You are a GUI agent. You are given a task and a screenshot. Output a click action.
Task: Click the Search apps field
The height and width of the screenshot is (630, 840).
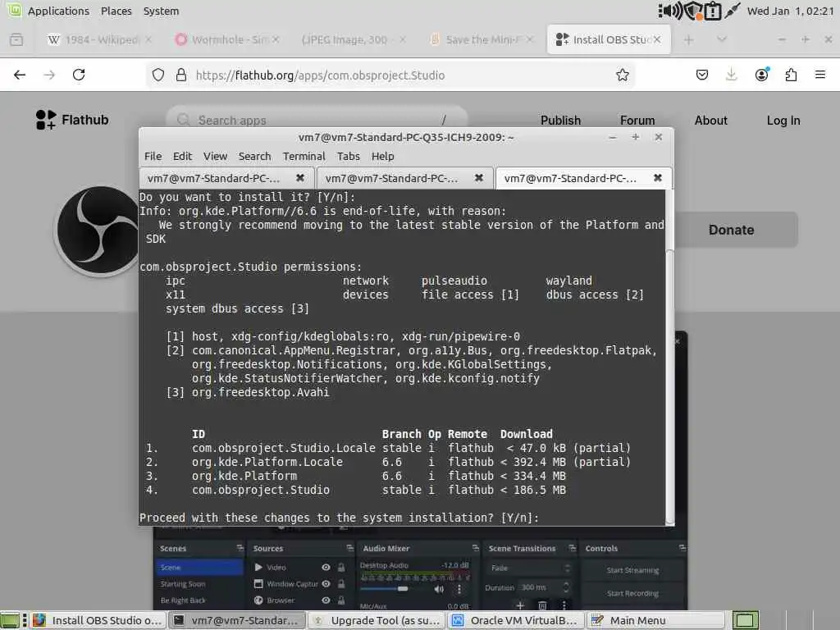(x=317, y=120)
